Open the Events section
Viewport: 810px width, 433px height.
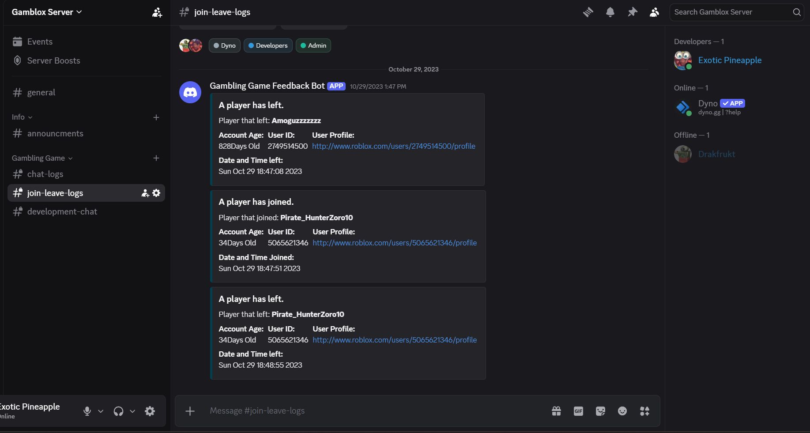tap(86, 41)
